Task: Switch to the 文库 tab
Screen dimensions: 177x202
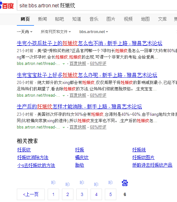Action: pos(162,19)
